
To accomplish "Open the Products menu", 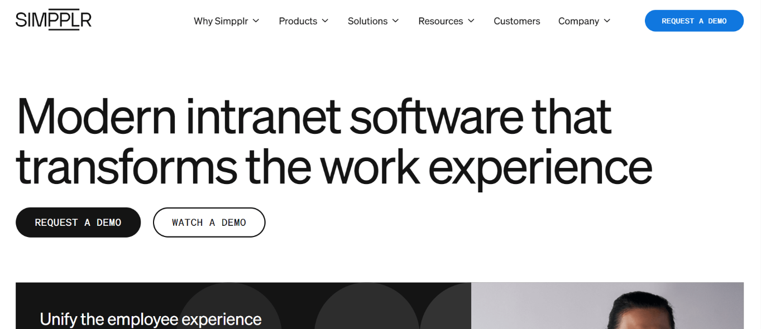I will point(304,21).
